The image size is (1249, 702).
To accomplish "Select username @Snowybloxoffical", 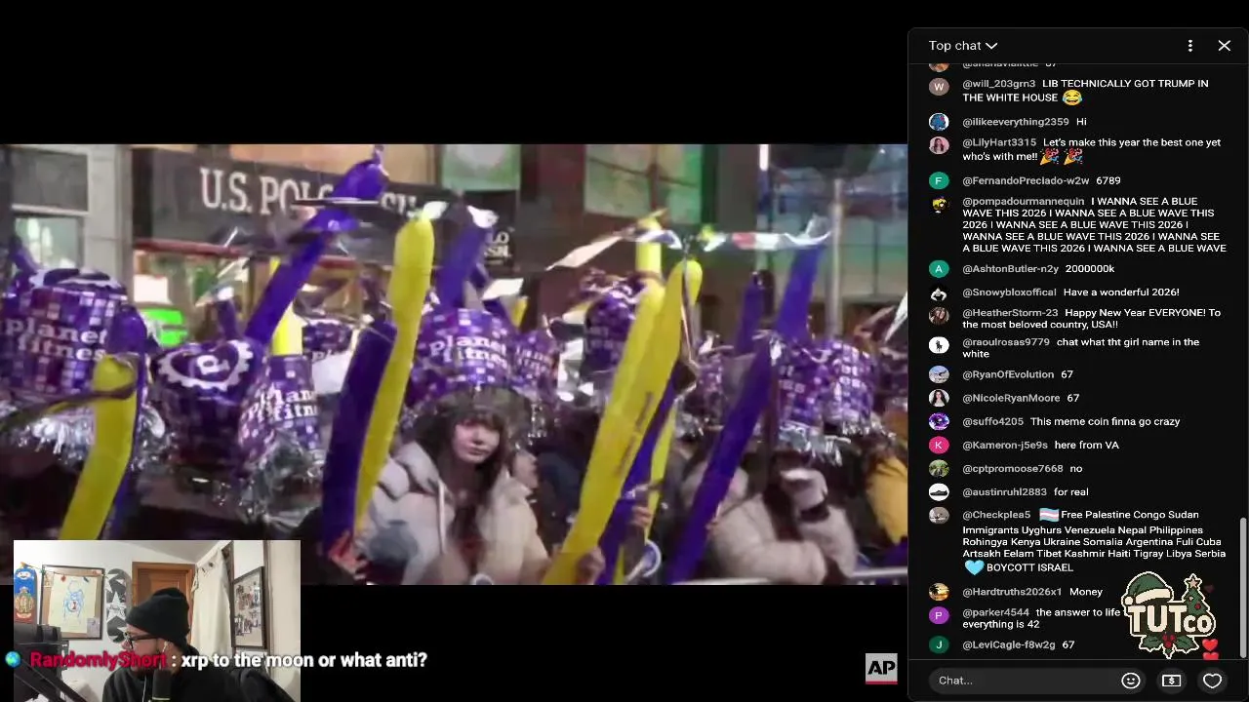I will point(1009,292).
